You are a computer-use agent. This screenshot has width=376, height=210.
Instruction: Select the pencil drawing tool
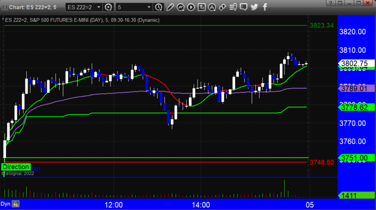click(x=170, y=7)
